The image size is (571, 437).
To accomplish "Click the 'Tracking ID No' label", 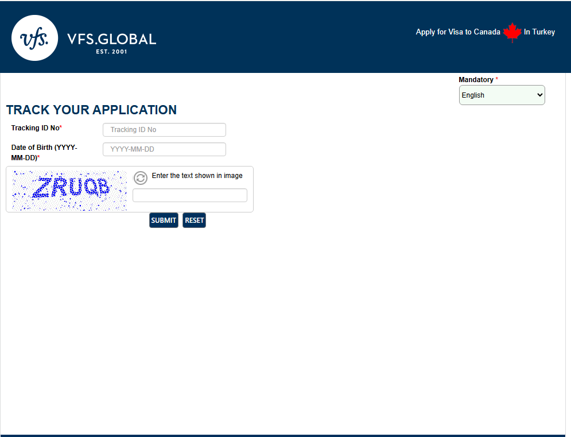I will click(36, 128).
